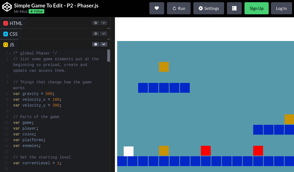Open the pen Settings dialog
The width and height of the screenshot is (294, 172).
208,8
